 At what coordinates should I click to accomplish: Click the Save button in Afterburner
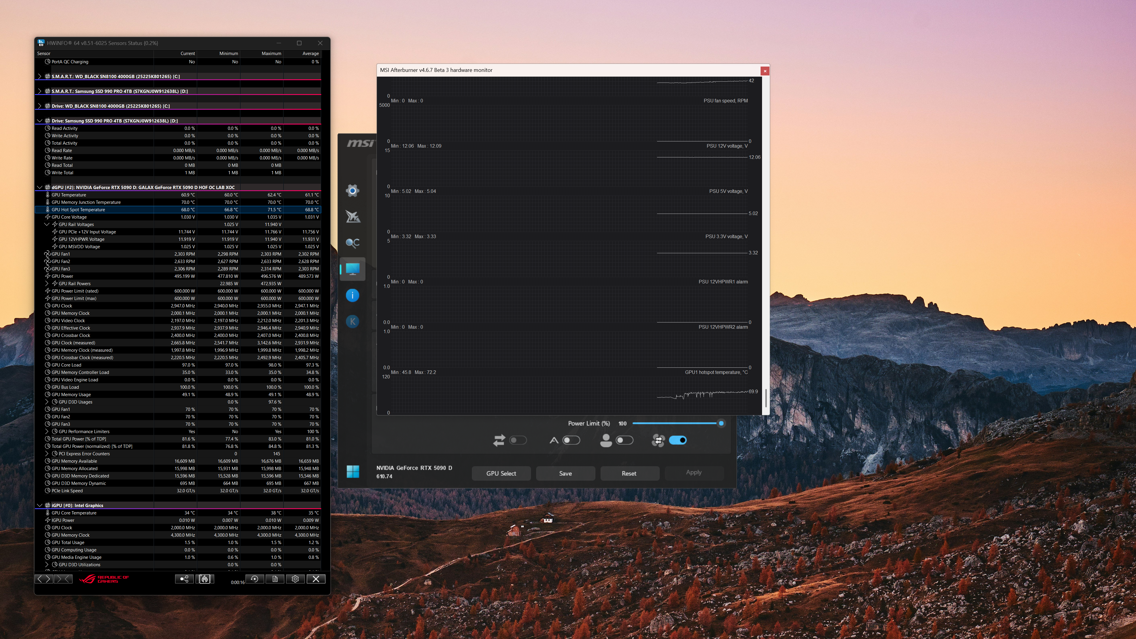coord(565,473)
